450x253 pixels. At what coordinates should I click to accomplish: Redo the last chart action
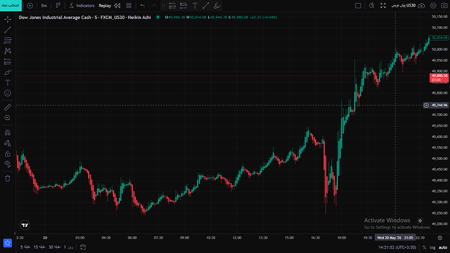[153, 6]
